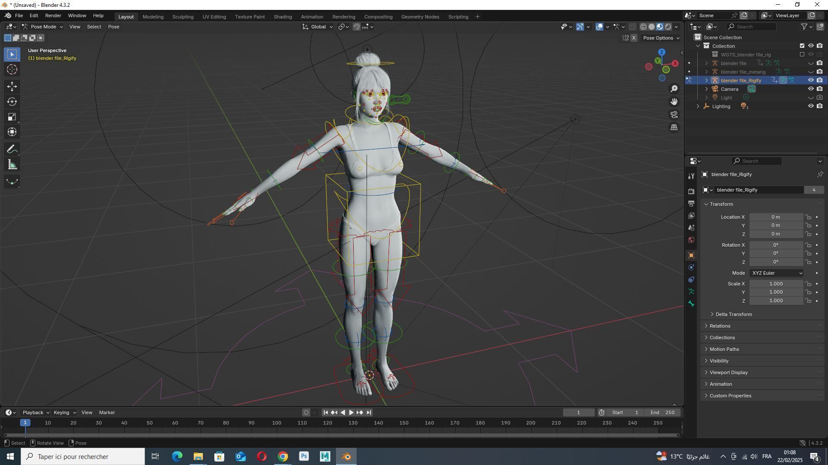
Task: Select the Transform tool
Action: [x=12, y=132]
